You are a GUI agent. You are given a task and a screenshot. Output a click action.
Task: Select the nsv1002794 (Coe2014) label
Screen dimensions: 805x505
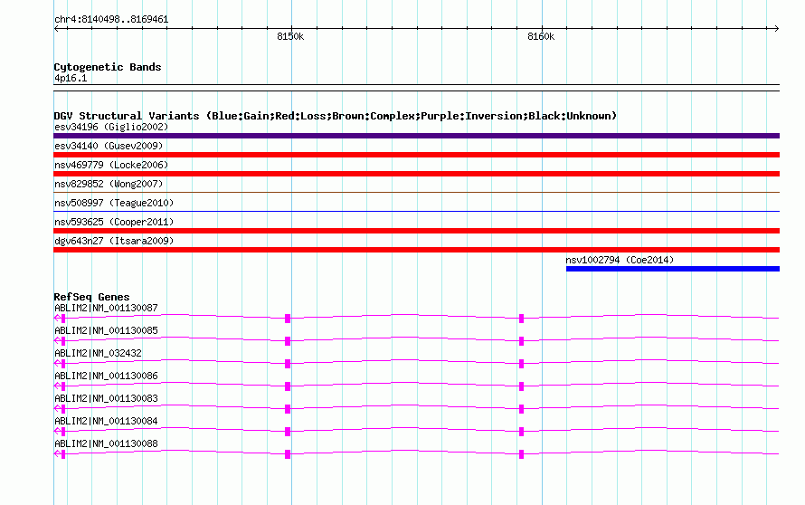[620, 260]
